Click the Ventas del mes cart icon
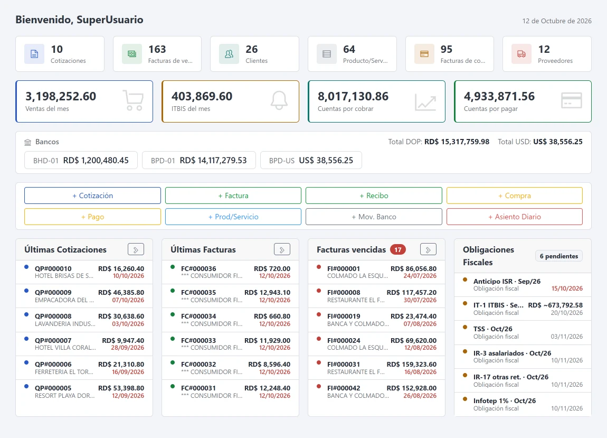This screenshot has width=607, height=438. (133, 100)
